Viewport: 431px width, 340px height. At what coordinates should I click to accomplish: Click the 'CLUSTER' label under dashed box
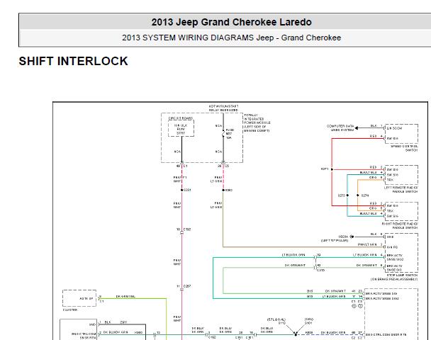[70, 310]
